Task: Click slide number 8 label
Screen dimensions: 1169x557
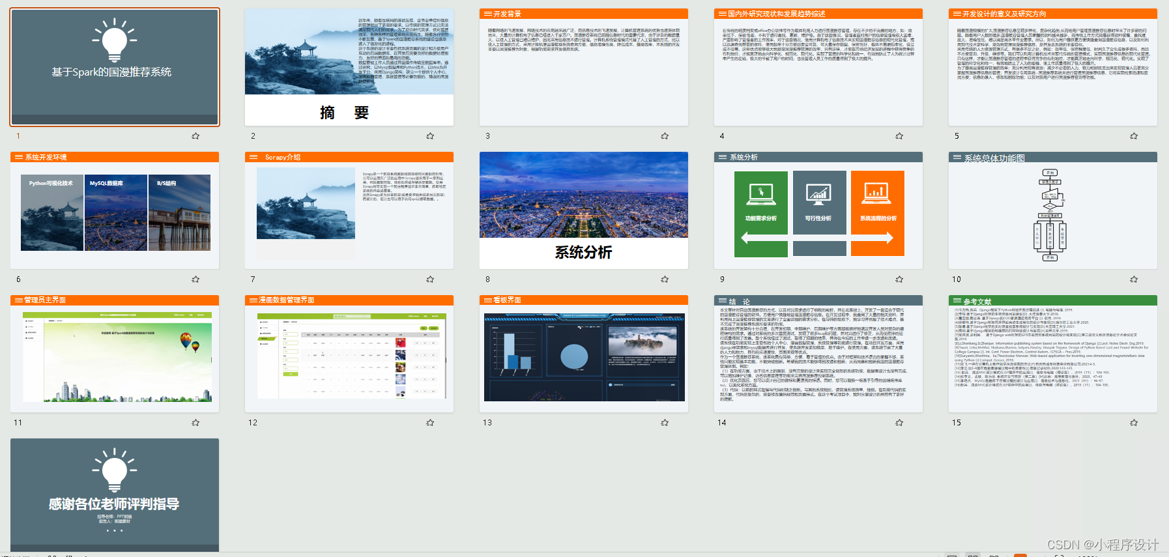Action: (x=487, y=279)
